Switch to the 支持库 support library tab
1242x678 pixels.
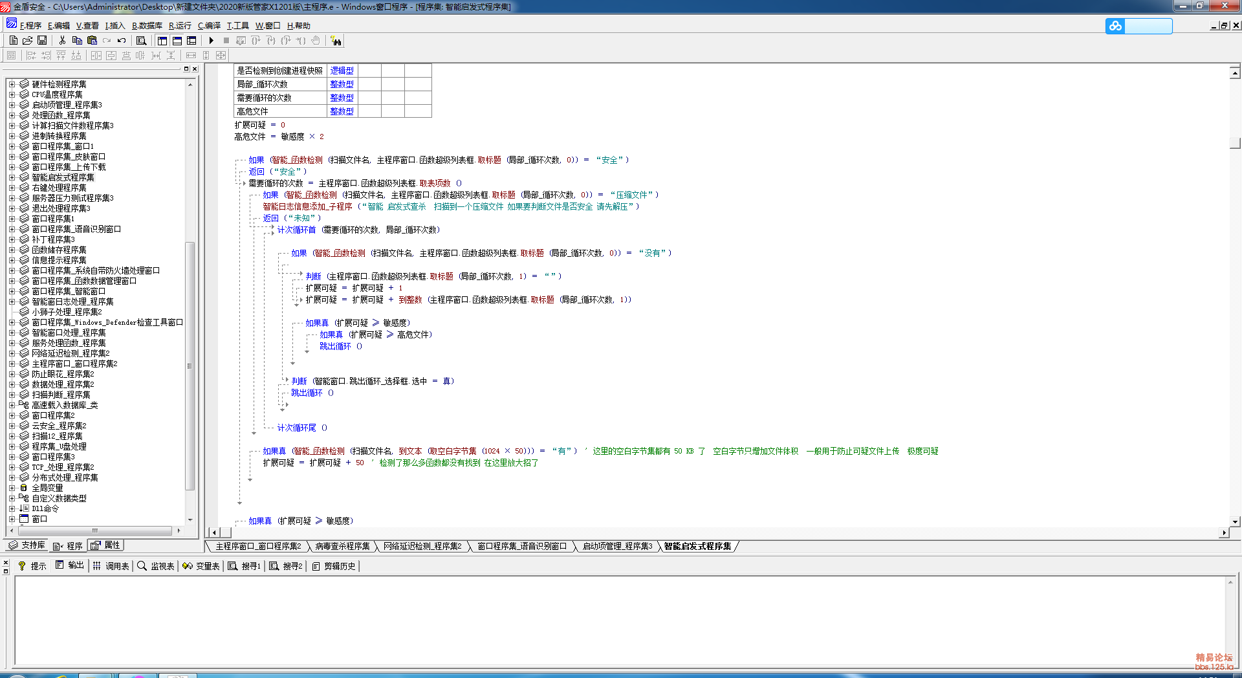pyautogui.click(x=27, y=545)
